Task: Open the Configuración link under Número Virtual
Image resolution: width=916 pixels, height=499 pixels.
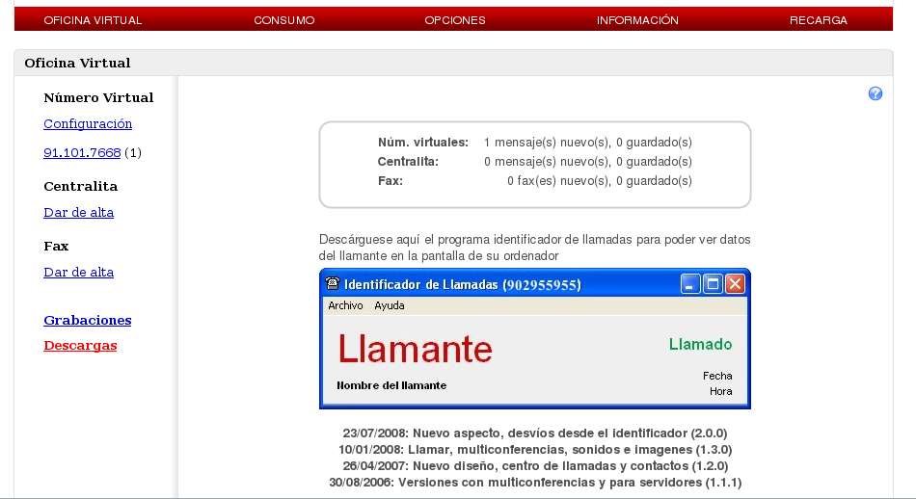Action: (88, 124)
